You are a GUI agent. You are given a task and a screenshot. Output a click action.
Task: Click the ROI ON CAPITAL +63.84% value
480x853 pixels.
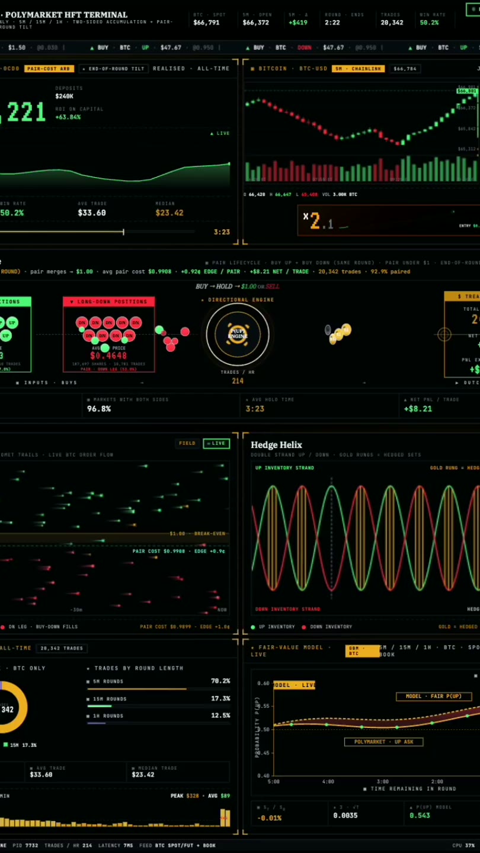pos(68,117)
